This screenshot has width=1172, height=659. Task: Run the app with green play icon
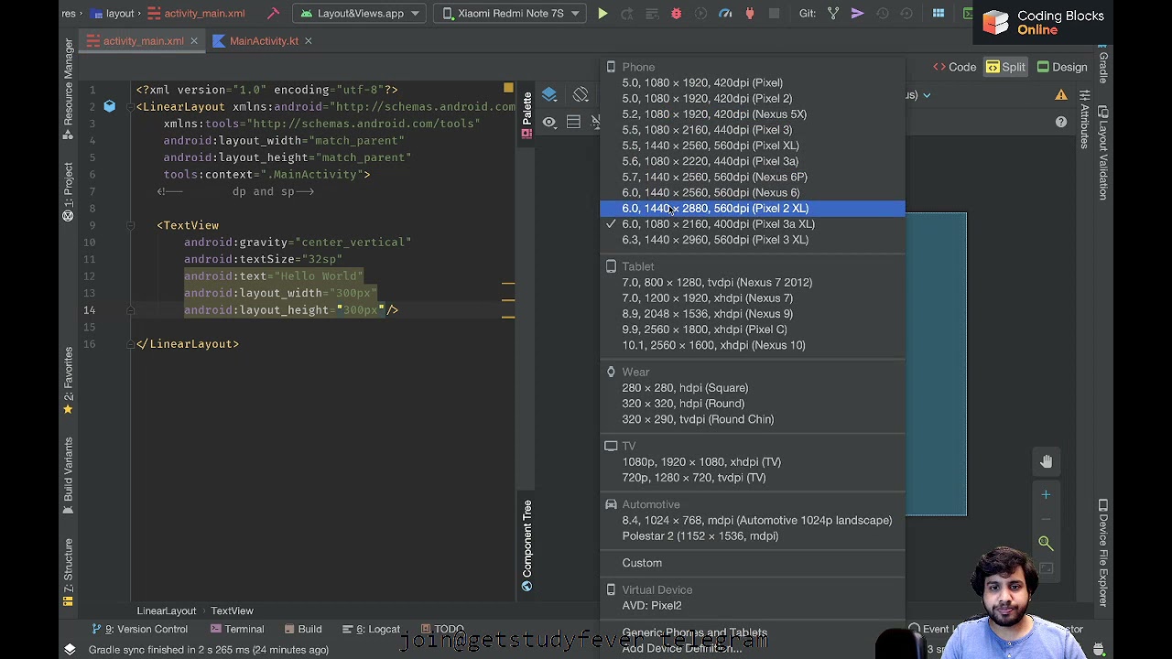(602, 14)
